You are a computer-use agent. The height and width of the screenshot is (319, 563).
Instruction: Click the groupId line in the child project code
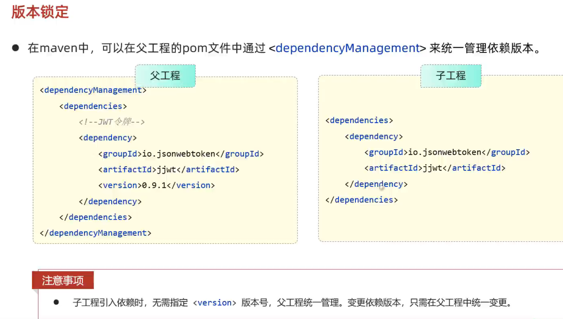coord(447,152)
